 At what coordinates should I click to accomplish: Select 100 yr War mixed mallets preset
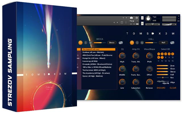pos(99,67)
